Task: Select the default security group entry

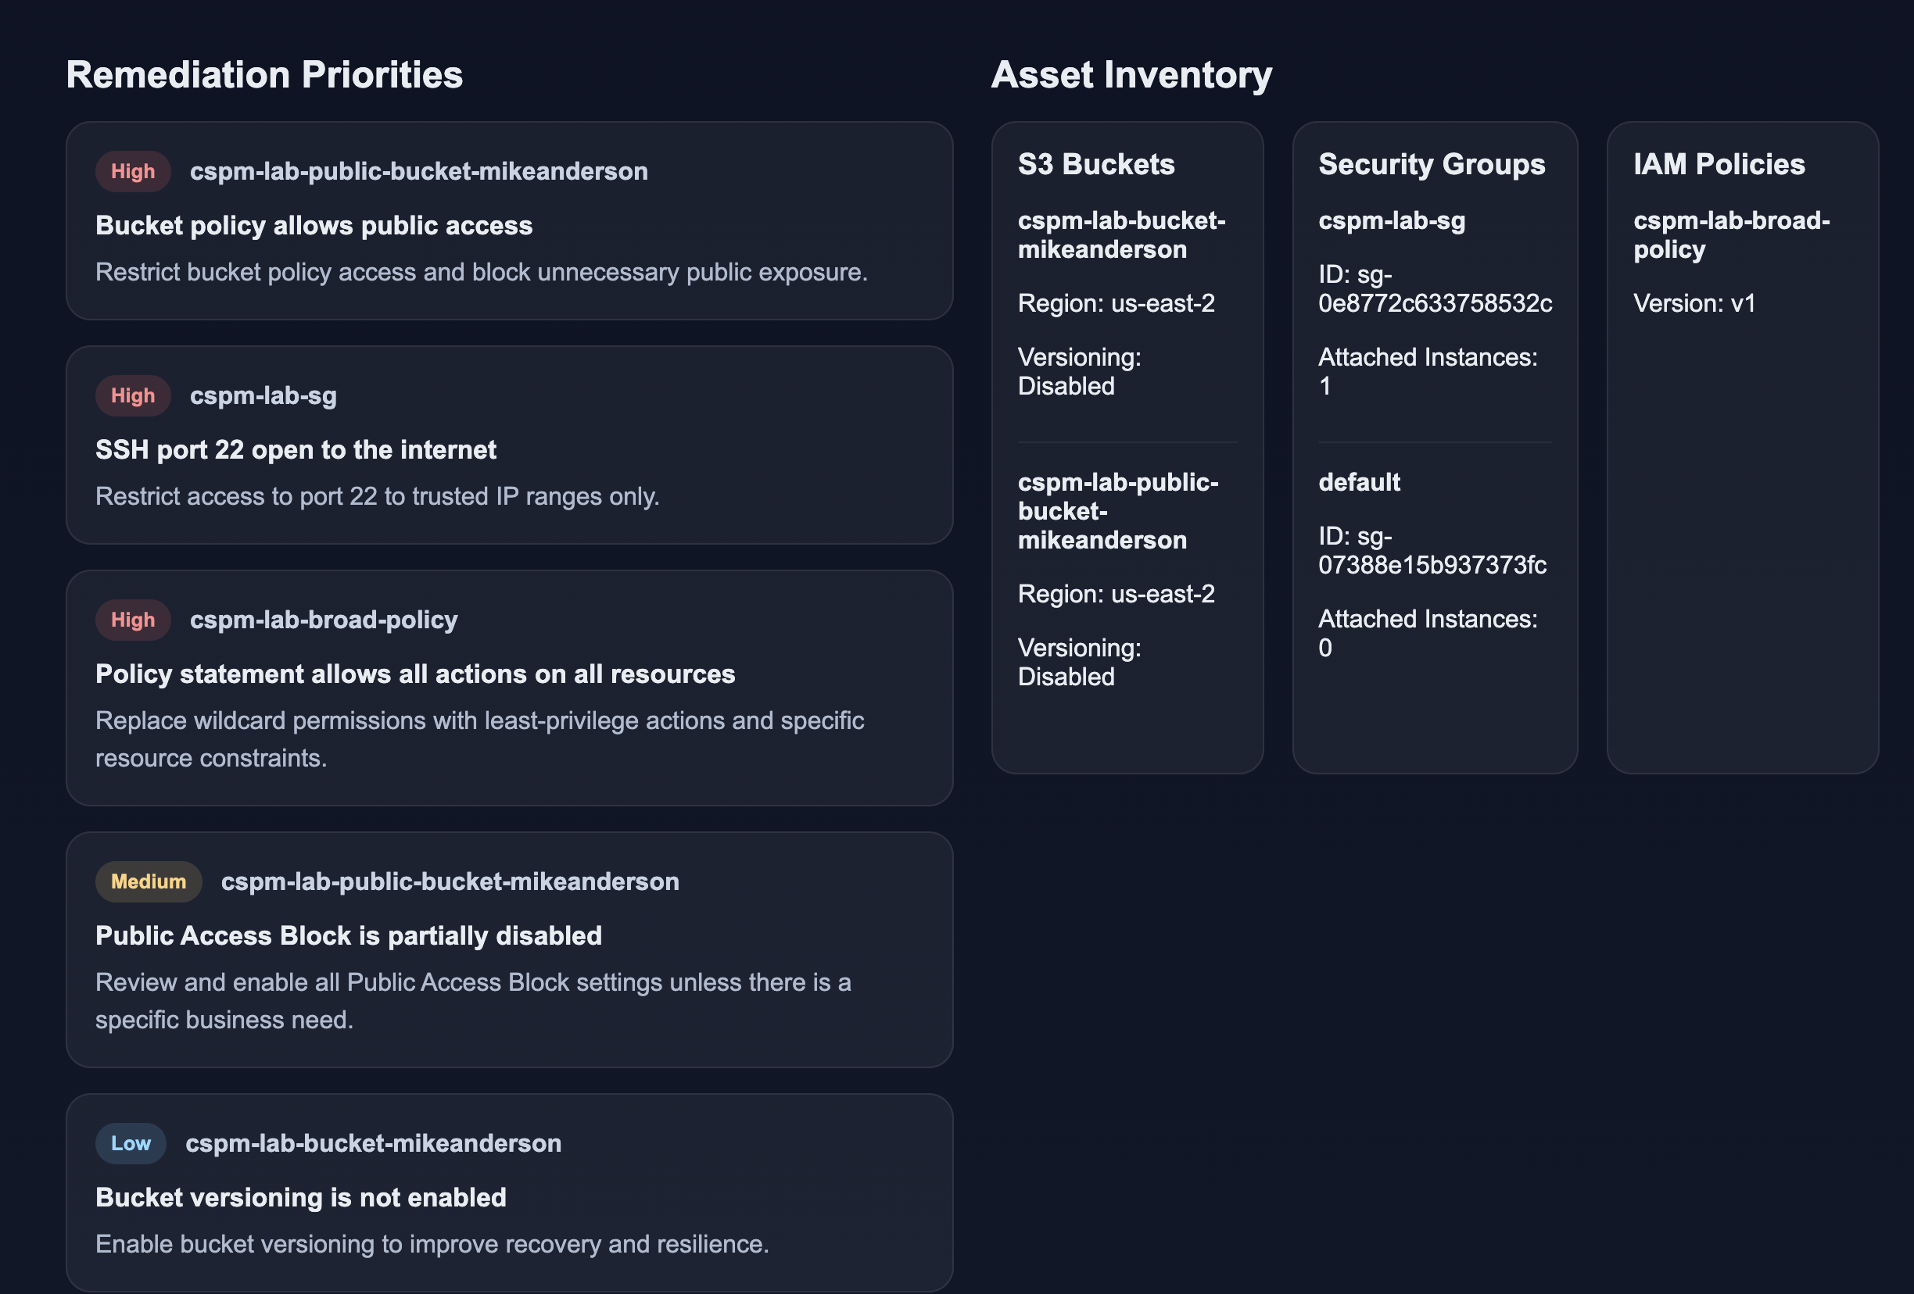Action: pyautogui.click(x=1359, y=482)
